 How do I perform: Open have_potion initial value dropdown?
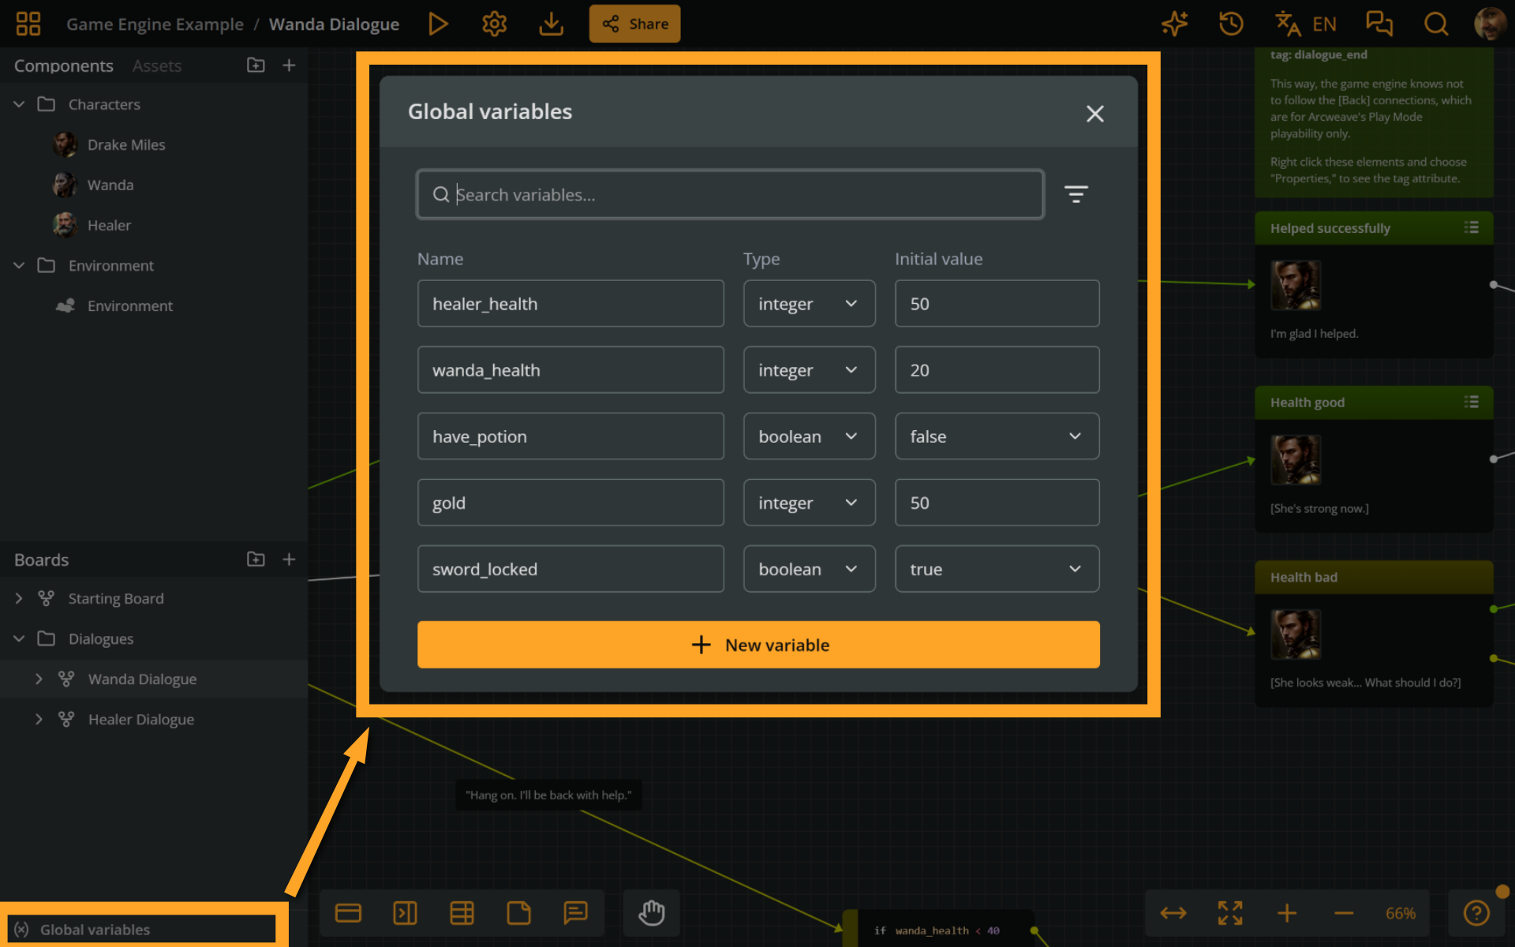tap(997, 436)
